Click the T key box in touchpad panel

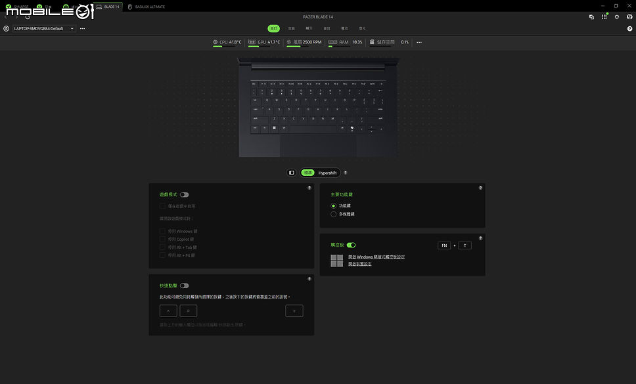465,245
